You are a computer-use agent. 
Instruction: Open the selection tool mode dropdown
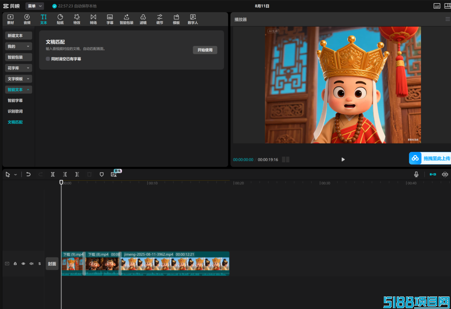tap(15, 175)
